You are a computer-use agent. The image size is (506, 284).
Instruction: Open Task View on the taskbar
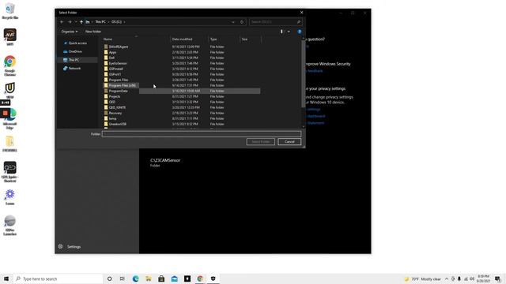123,278
